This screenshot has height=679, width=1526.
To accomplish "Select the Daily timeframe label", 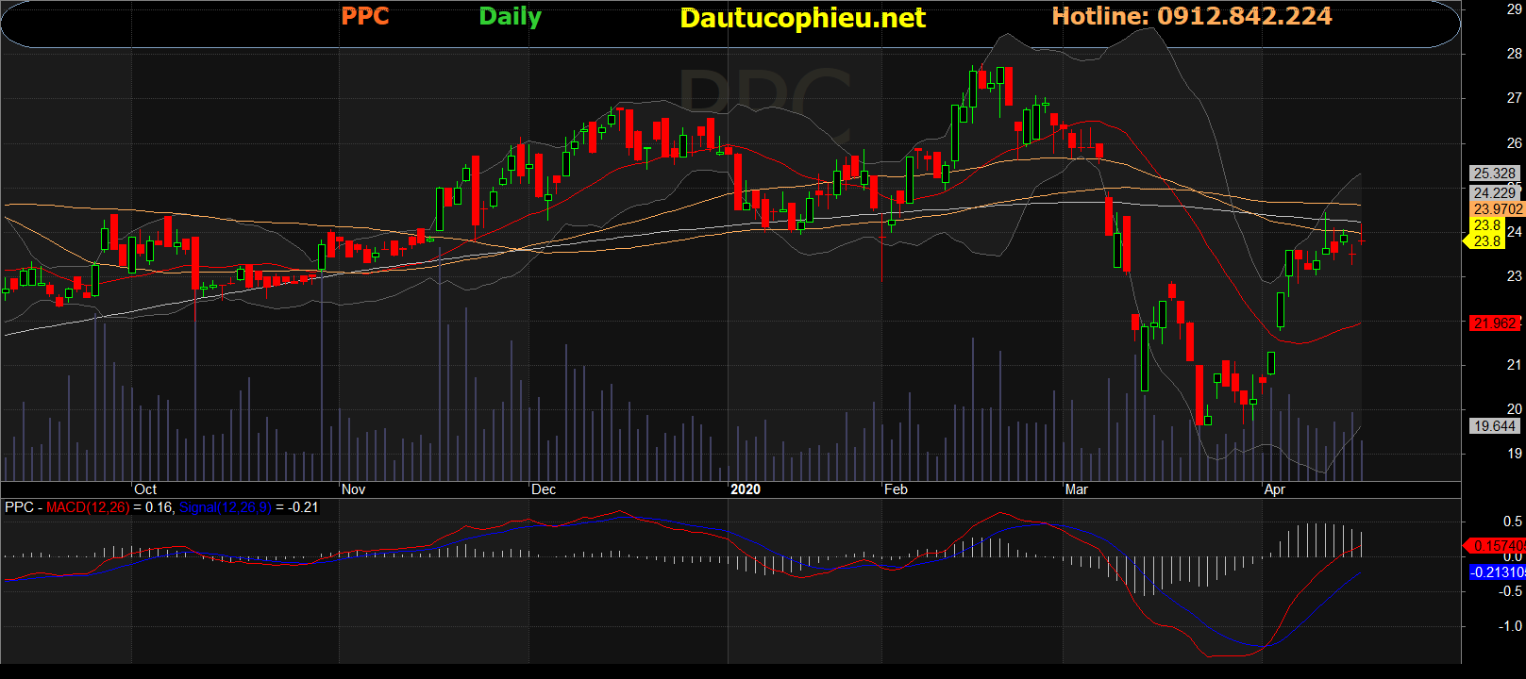I will pos(510,17).
